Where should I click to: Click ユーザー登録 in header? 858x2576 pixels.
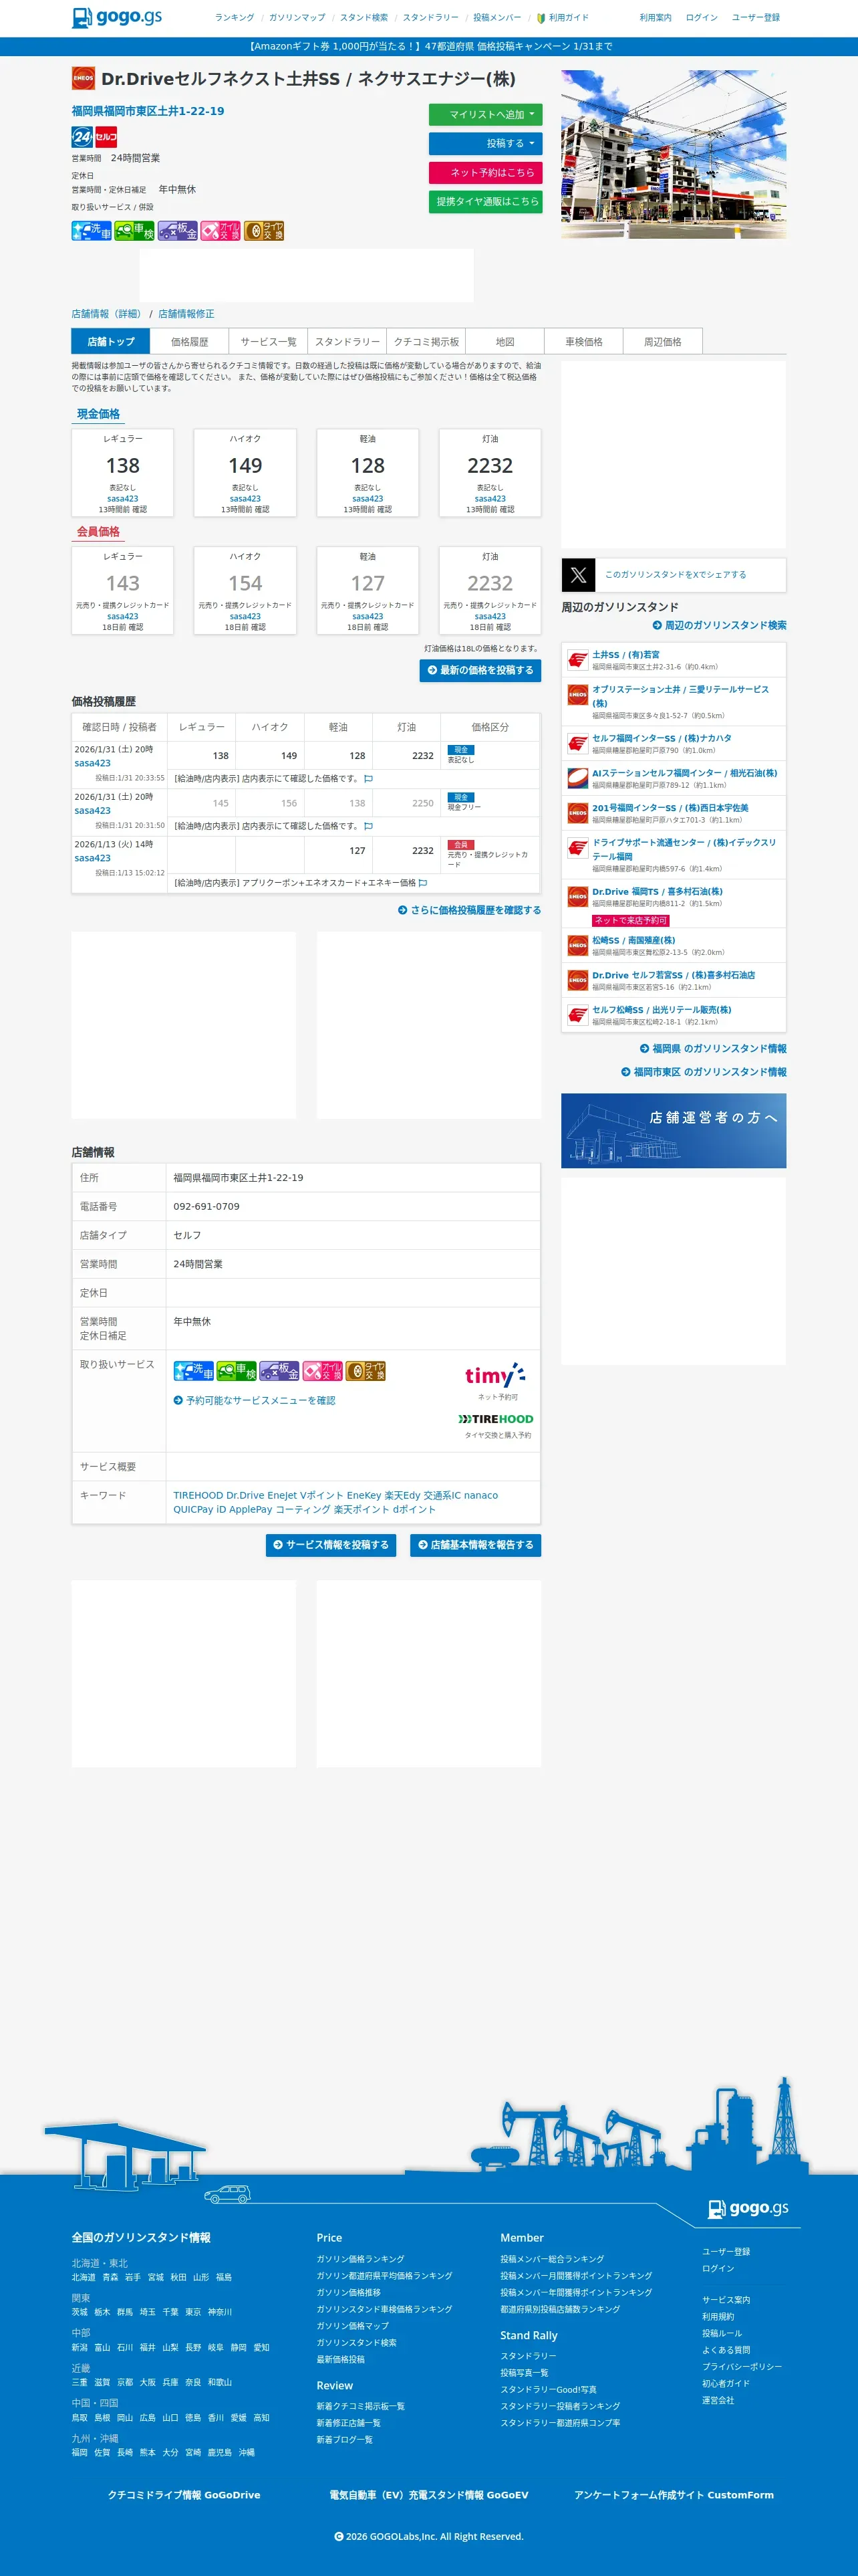[x=755, y=18]
